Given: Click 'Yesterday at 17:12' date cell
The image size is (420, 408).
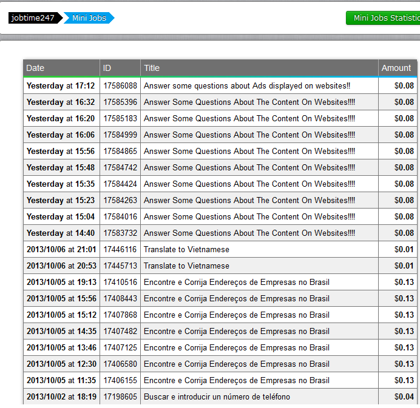Looking at the screenshot, I should (x=61, y=86).
